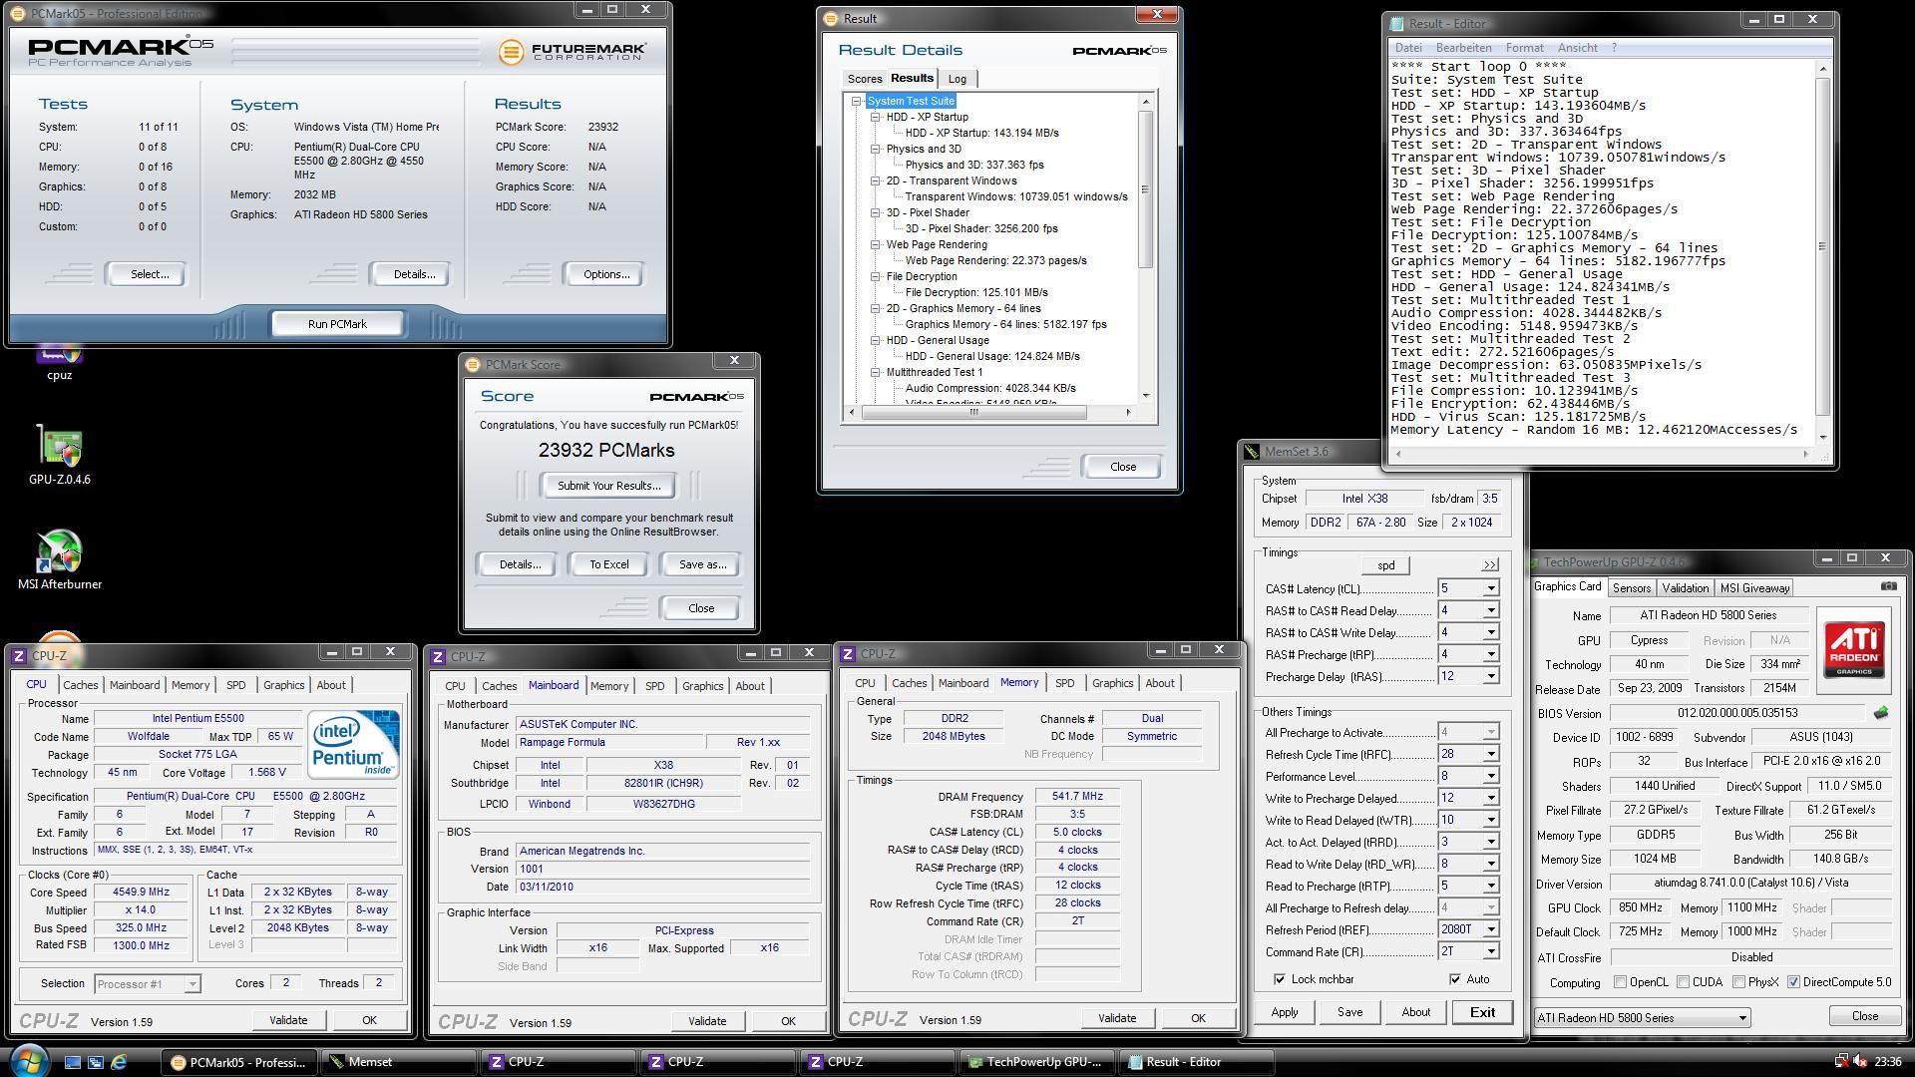Click the vertical scrollbar in the Result - Editor window

pos(1824,246)
